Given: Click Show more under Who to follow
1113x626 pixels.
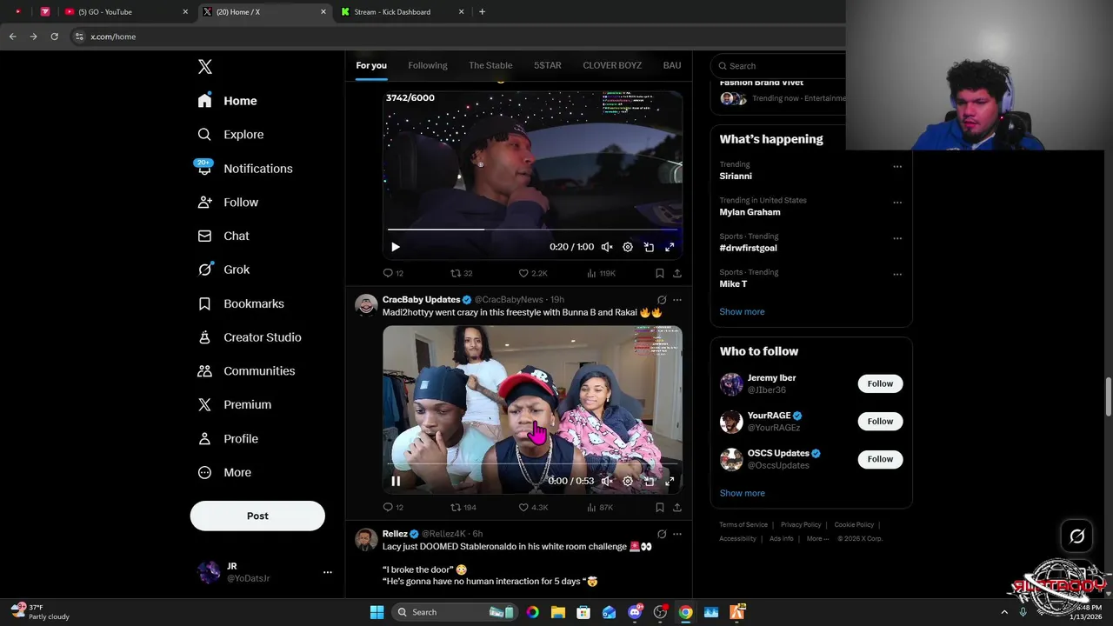Looking at the screenshot, I should pos(742,493).
